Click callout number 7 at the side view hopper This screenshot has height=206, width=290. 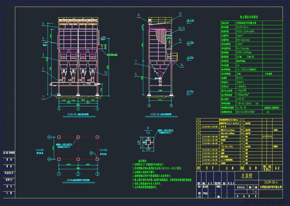tap(136, 62)
